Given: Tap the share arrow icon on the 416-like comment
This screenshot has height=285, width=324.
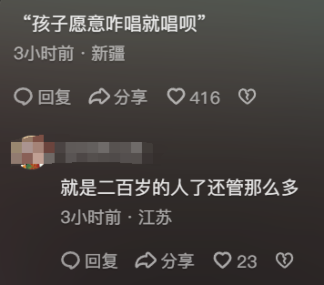Looking at the screenshot, I should (99, 96).
